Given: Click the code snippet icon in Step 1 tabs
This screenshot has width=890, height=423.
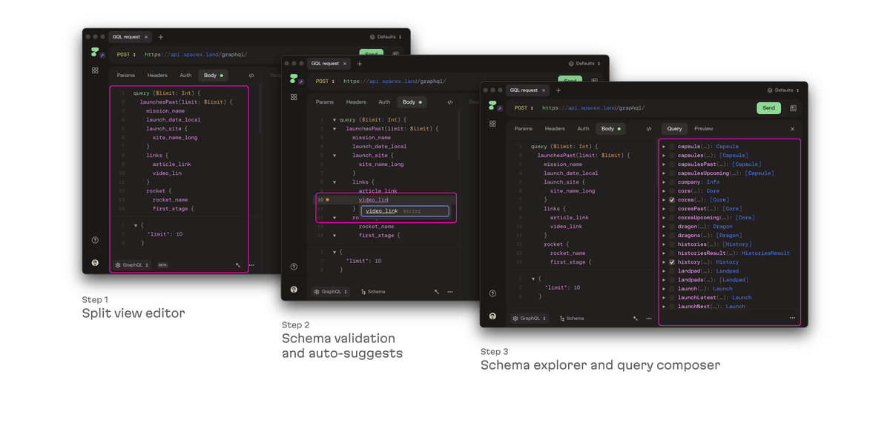Looking at the screenshot, I should coord(251,76).
